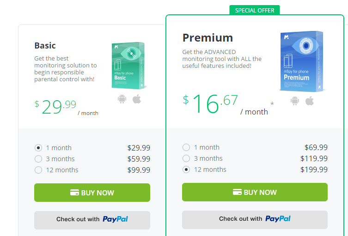Image resolution: width=348 pixels, height=236 pixels.
Task: Click Buy Now for the Basic plan
Action: tap(92, 193)
